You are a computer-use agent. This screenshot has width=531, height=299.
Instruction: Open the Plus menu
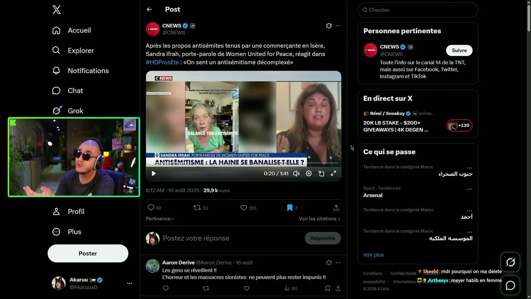[67, 232]
